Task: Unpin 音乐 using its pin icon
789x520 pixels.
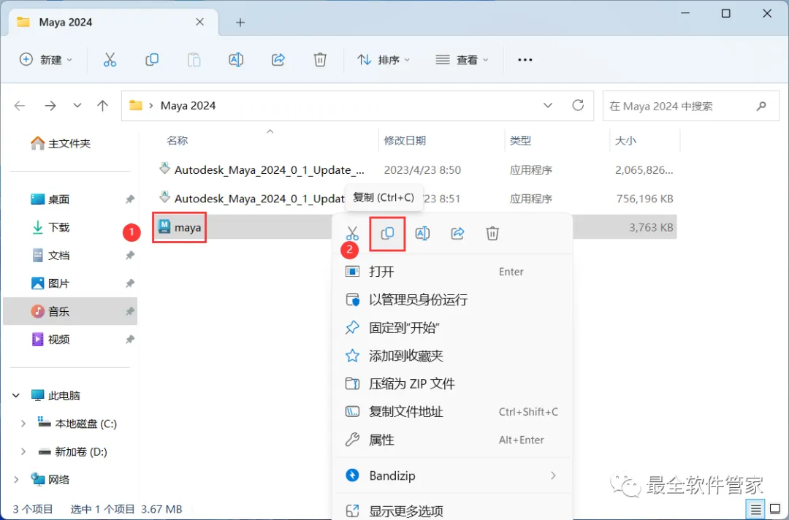Action: click(x=130, y=311)
